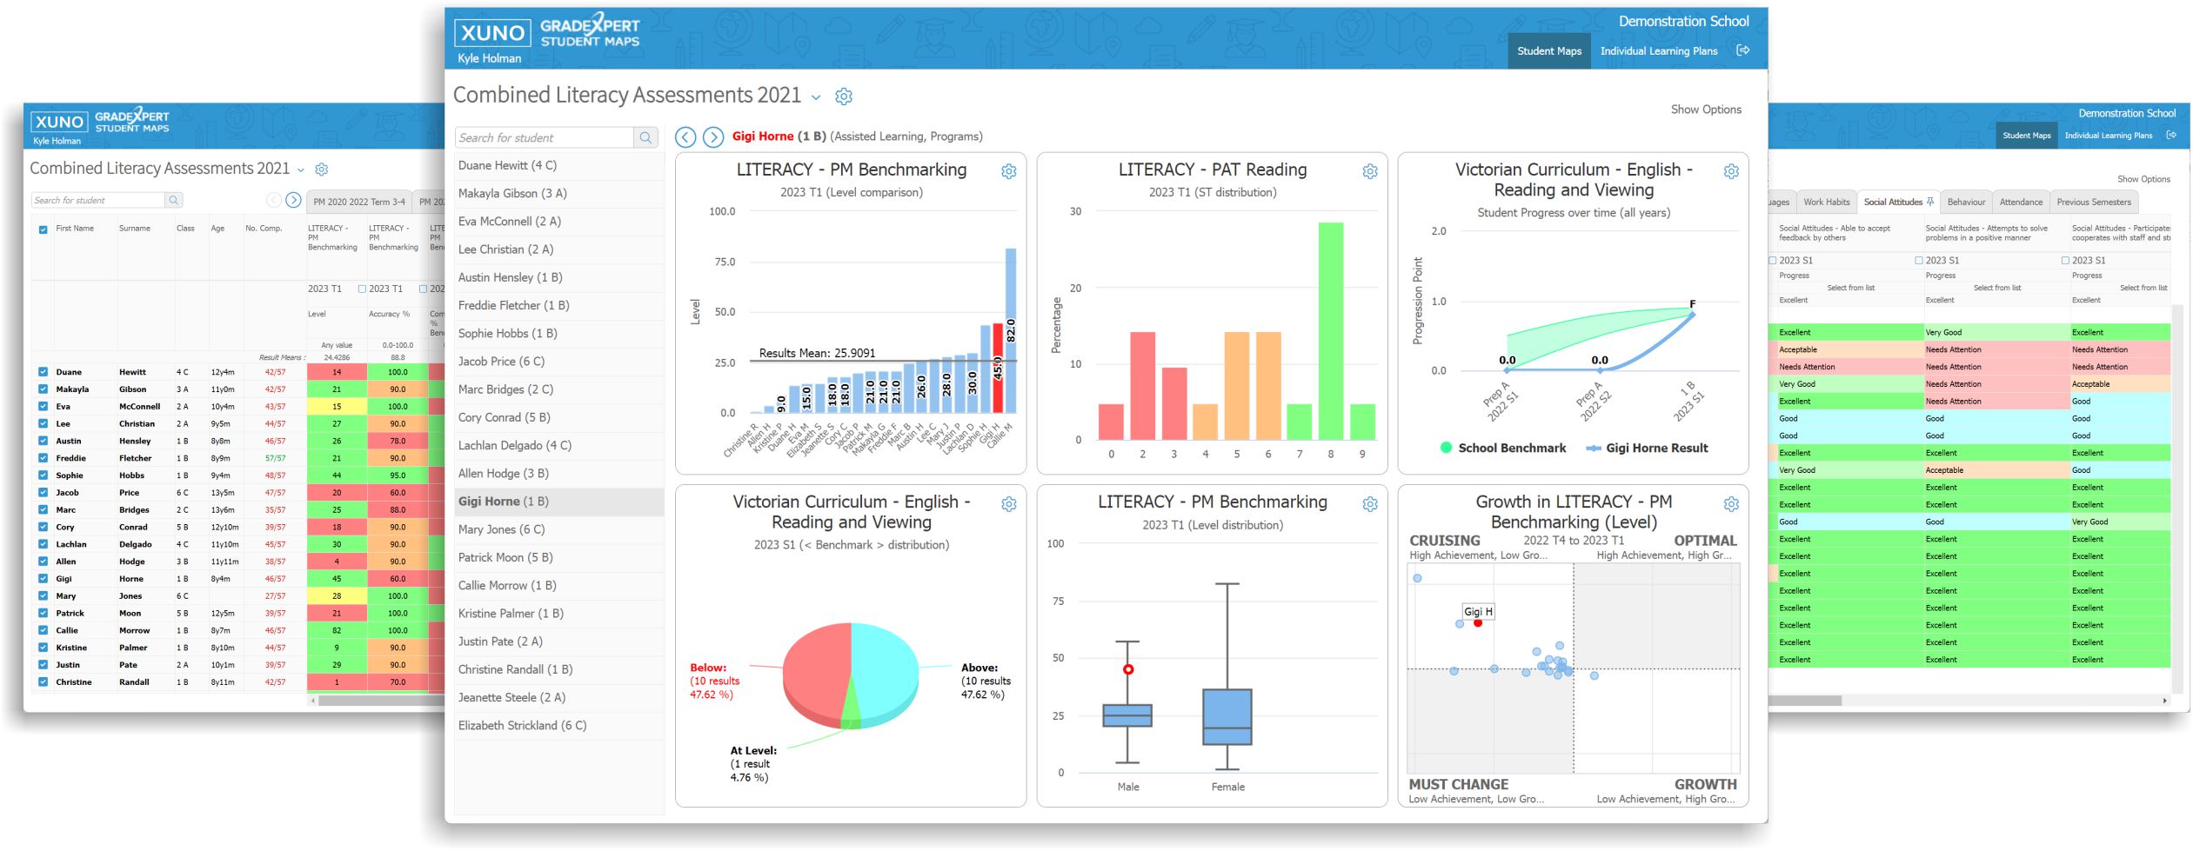Expand the center Combined Literacy Assessments 2021 dropdown
2193x851 pixels.
click(x=816, y=97)
